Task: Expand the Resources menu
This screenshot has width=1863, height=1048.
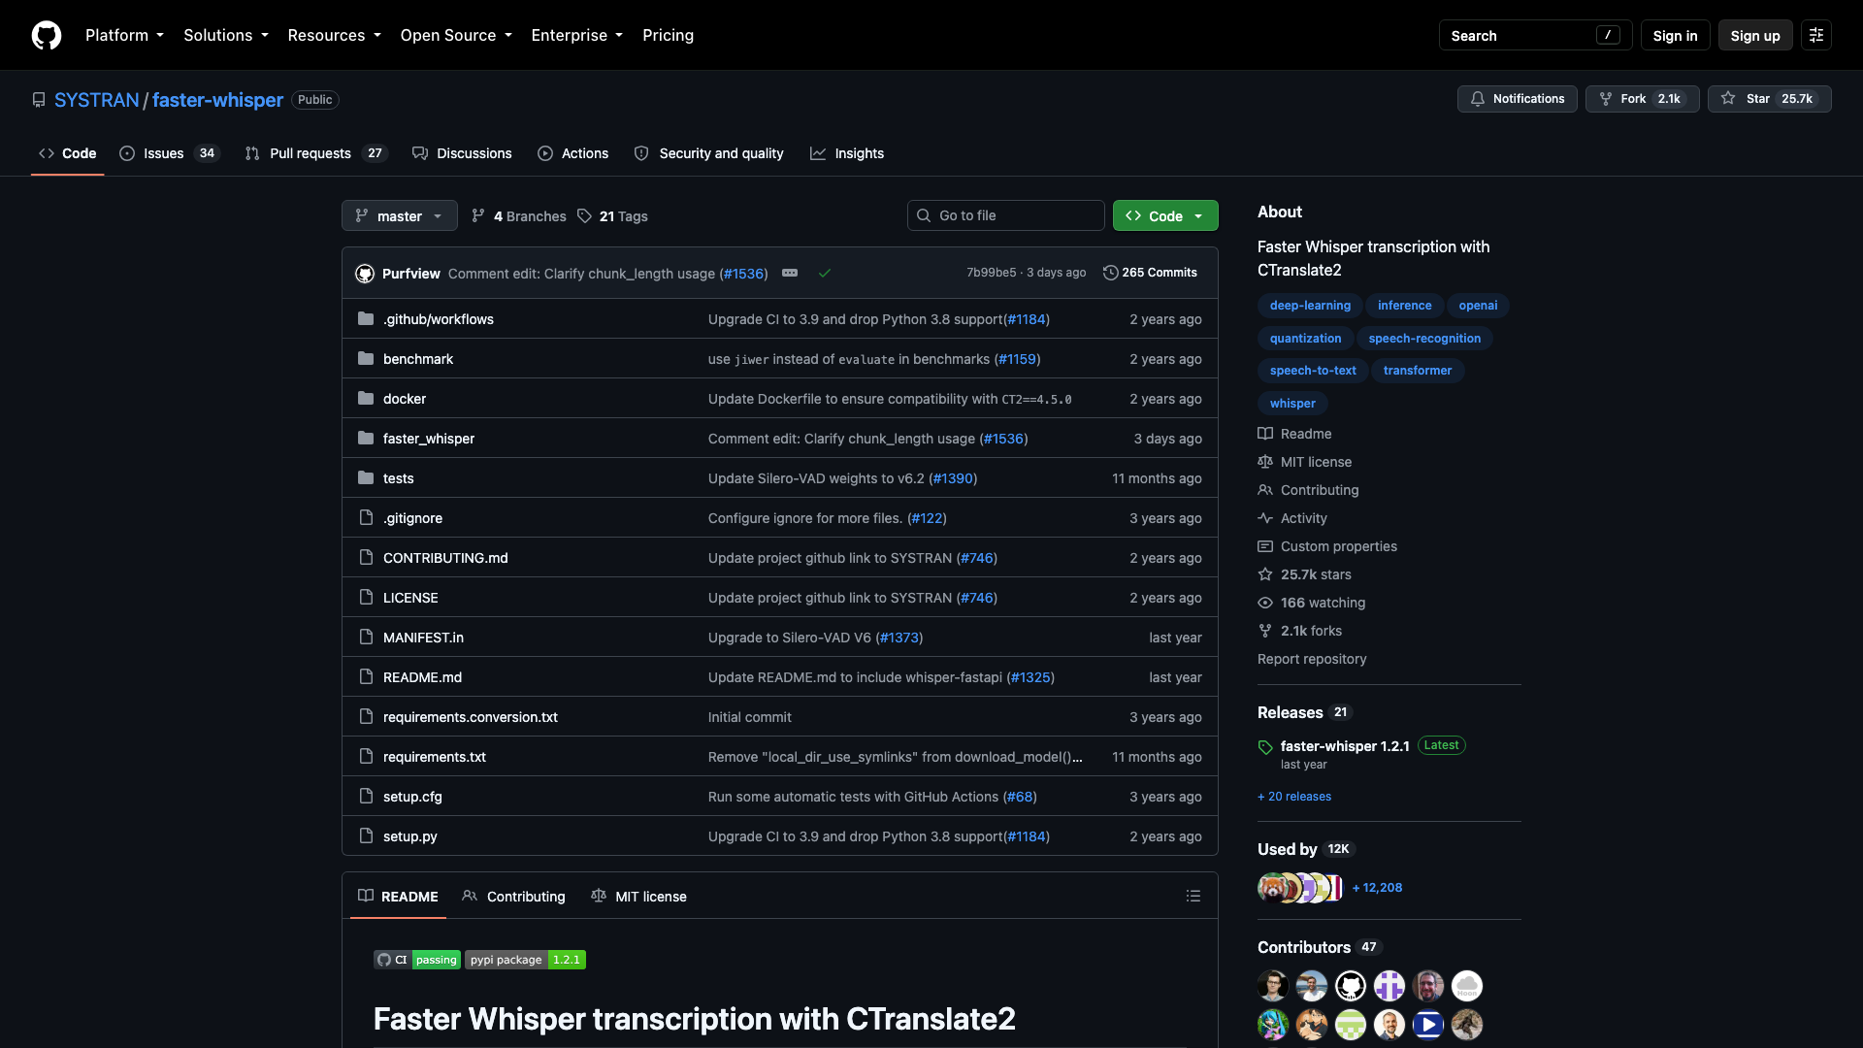Action: (x=334, y=35)
